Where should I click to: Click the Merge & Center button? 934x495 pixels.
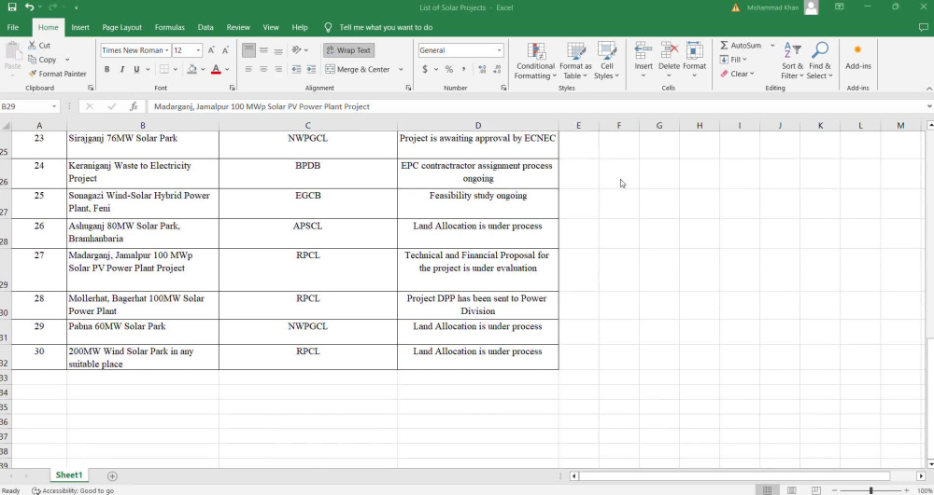pos(358,70)
